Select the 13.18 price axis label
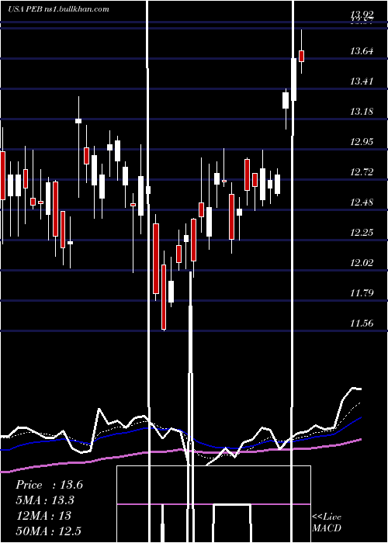Screen dimensions: 388x543 tap(362, 112)
